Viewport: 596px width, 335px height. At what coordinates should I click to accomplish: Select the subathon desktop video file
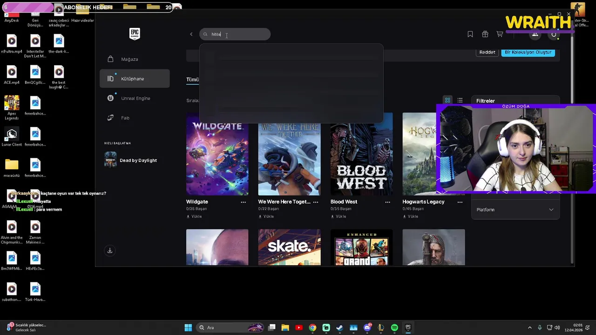12,293
